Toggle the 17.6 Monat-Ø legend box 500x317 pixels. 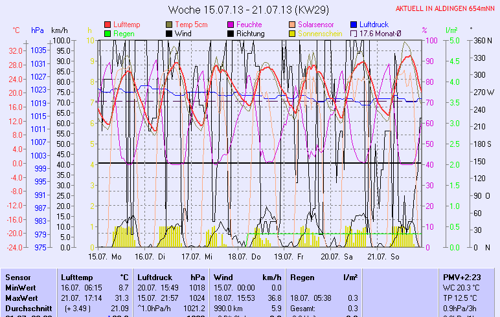coord(354,34)
